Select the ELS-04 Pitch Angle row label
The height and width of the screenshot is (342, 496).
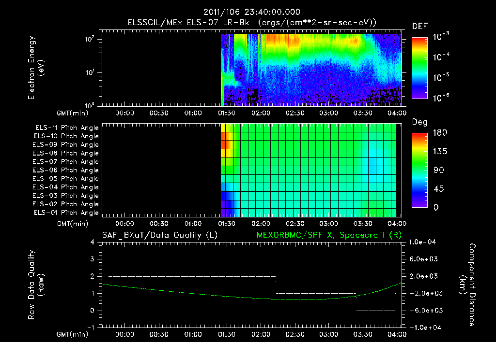(x=66, y=187)
